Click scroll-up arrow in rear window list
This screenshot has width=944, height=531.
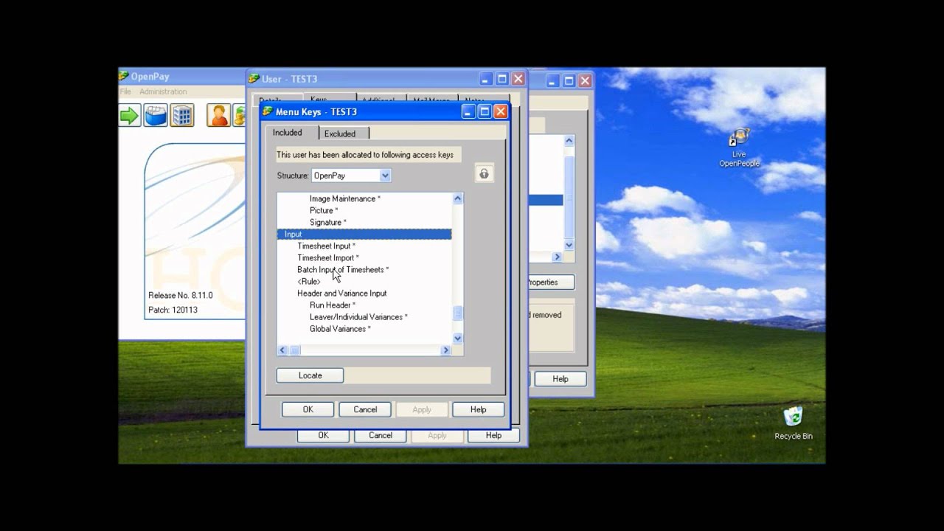pos(569,140)
